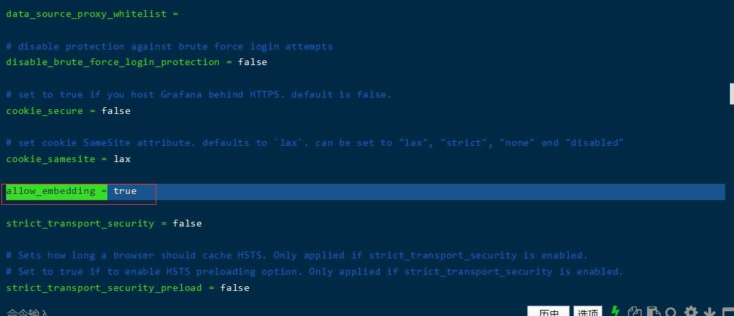Click the copy icon in bottom toolbar
Viewport: 734px width, 316px height.
coord(635,312)
